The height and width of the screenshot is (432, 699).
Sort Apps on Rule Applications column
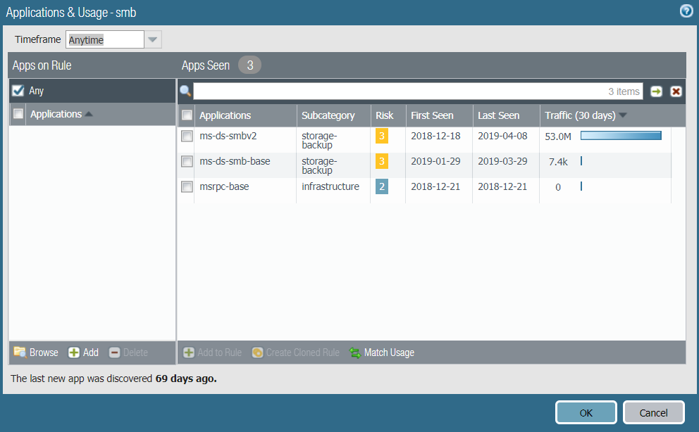(x=56, y=114)
